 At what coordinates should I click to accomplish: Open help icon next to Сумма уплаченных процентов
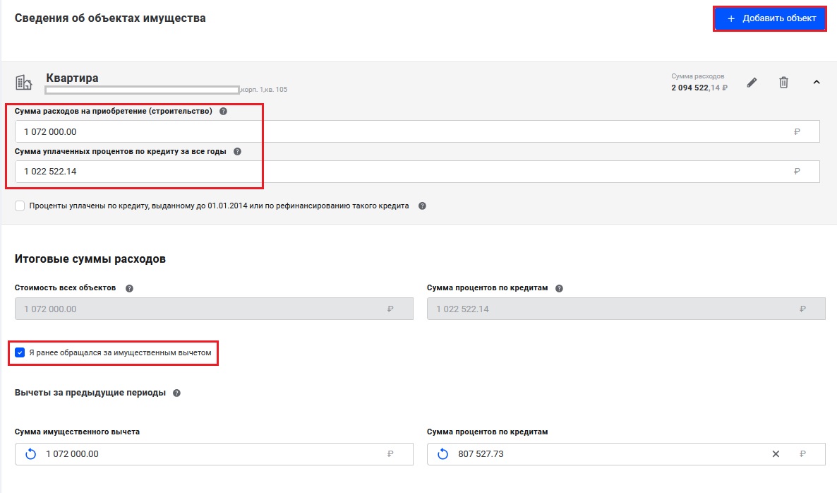coord(237,151)
